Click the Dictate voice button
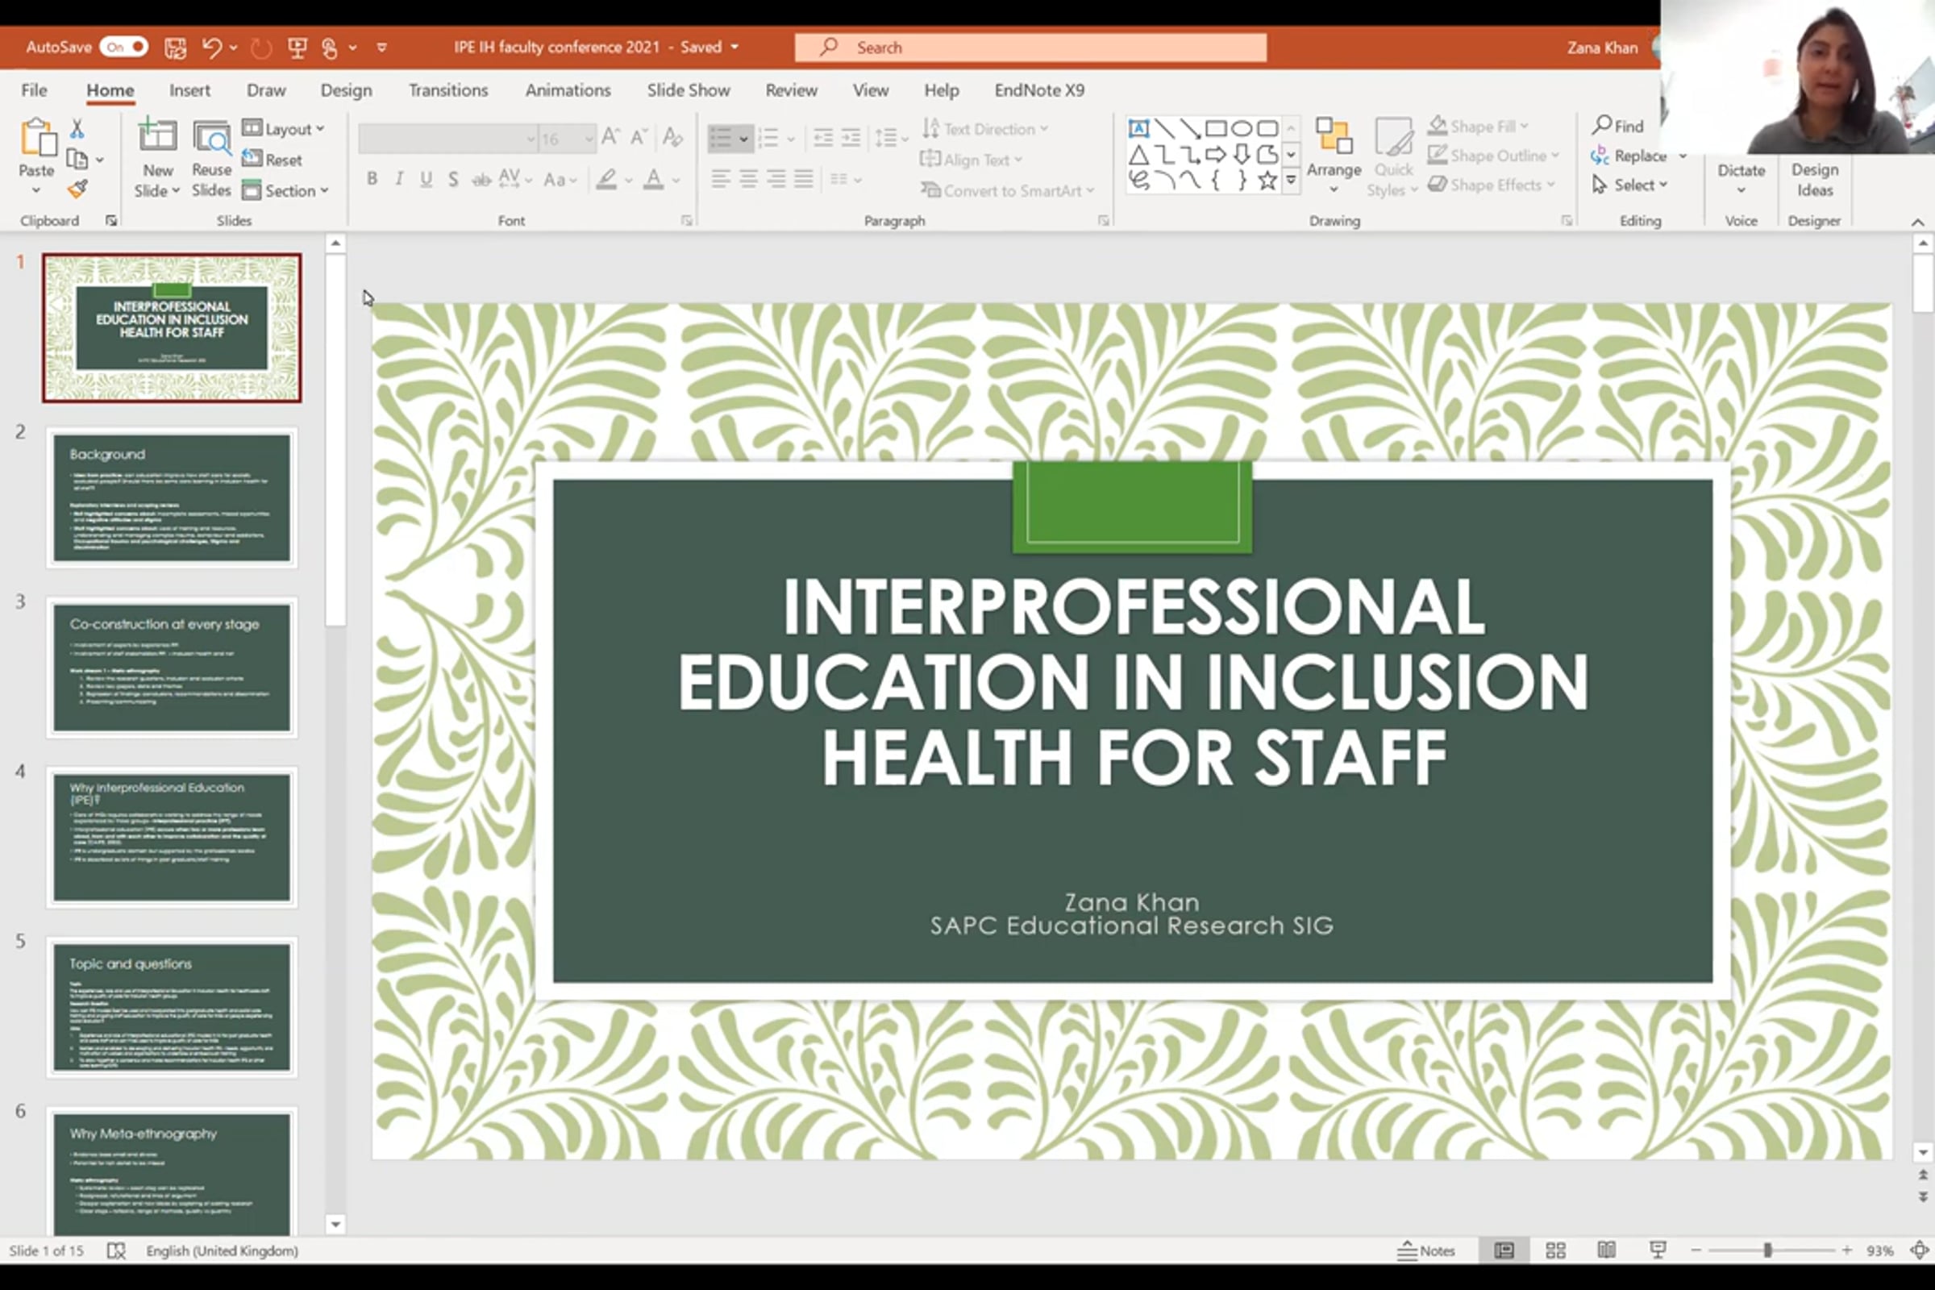 1741,176
